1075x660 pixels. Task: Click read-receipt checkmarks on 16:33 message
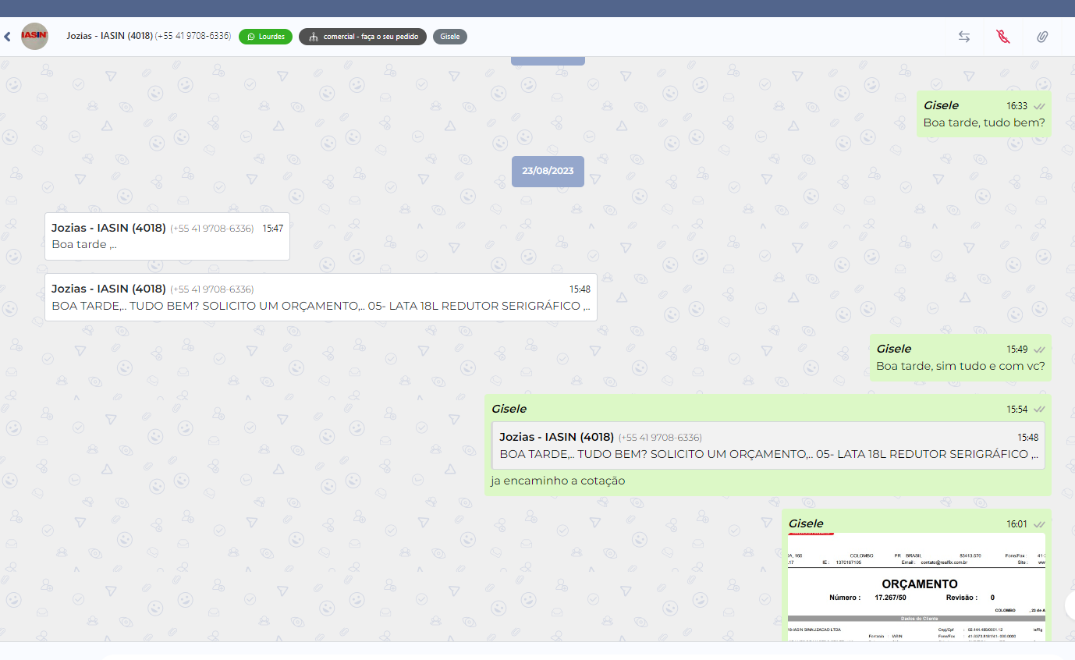[x=1039, y=106]
